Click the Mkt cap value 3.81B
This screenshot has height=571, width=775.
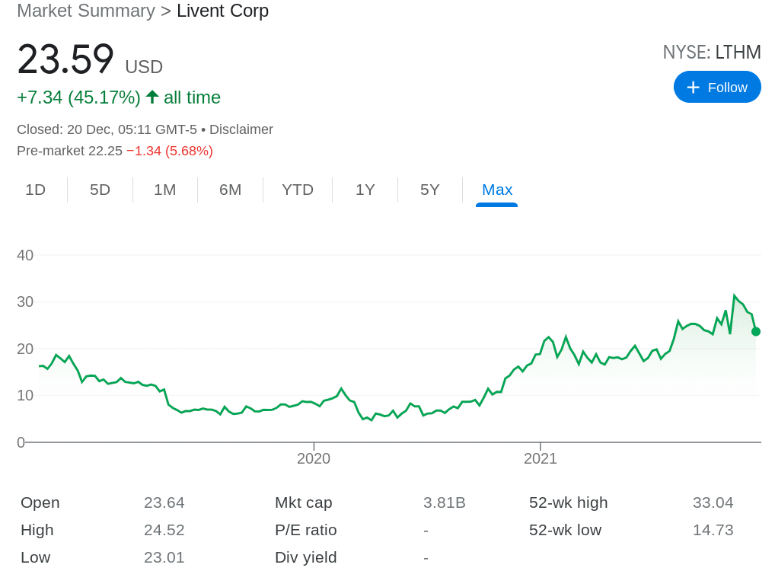pos(444,502)
